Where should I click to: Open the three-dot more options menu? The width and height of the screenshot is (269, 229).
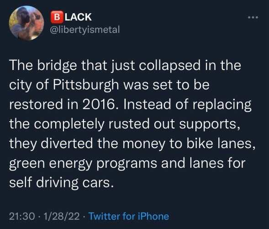point(253,17)
